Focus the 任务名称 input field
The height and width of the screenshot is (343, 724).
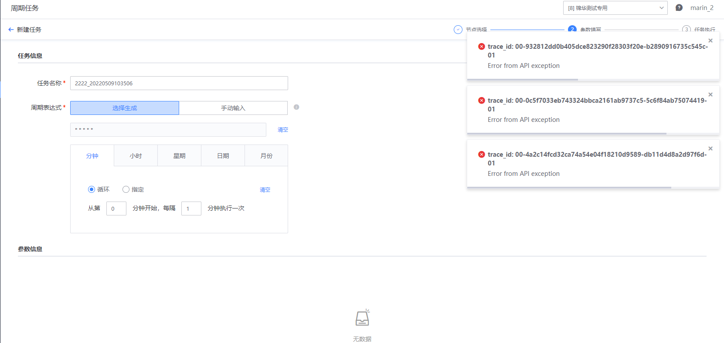pos(179,83)
